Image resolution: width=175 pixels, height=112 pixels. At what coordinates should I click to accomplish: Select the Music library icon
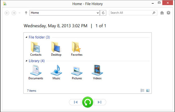click(x=56, y=71)
